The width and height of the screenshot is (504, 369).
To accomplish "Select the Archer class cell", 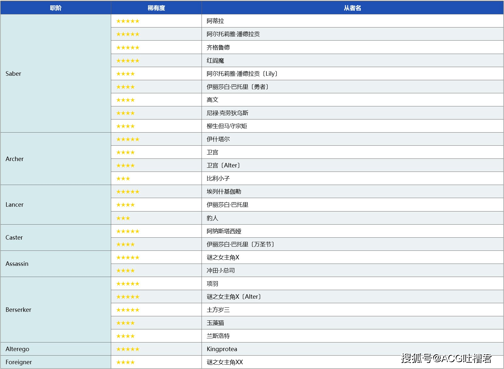I will [x=56, y=159].
